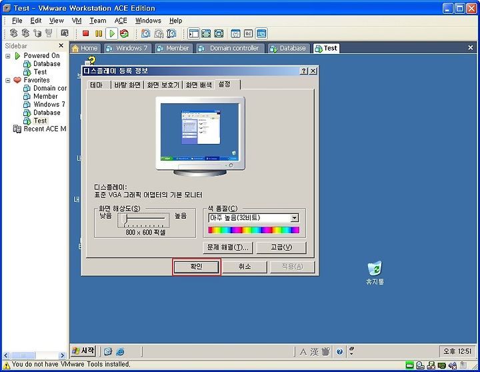Switch to the Member VM tab

click(173, 48)
